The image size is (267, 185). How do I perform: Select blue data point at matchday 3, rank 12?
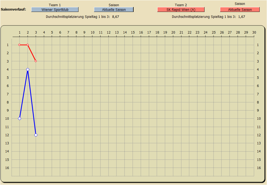pyautogui.click(x=36, y=135)
